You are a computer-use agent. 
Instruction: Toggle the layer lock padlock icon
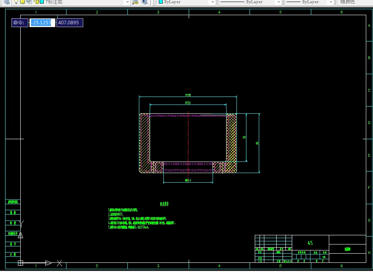(x=36, y=2)
